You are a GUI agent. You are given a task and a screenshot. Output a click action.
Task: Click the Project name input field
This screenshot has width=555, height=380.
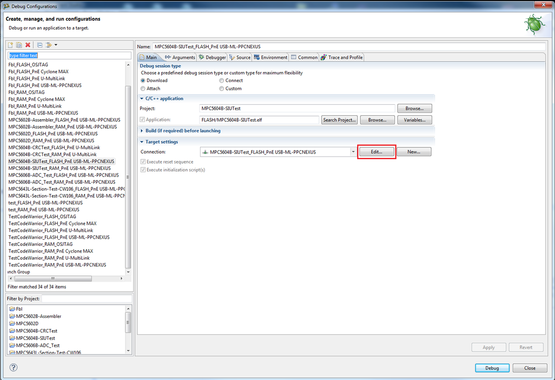297,109
